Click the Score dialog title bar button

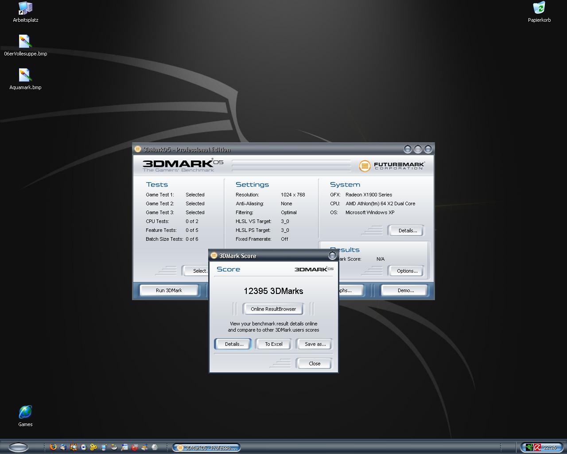coord(332,256)
